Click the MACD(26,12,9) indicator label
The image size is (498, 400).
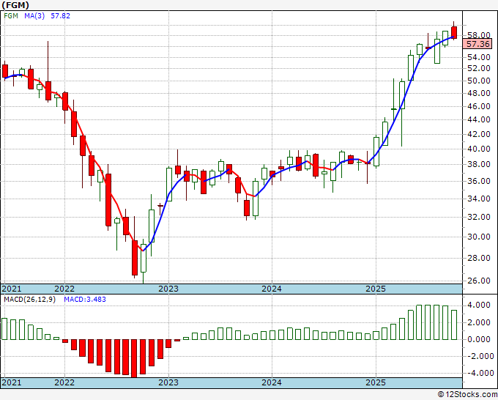pyautogui.click(x=29, y=300)
